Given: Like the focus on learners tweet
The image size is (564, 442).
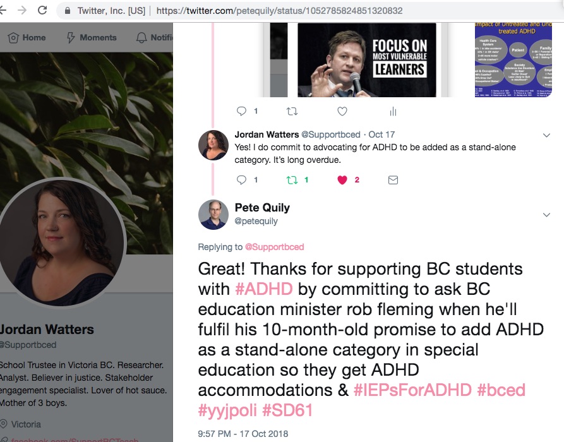Looking at the screenshot, I should (x=342, y=112).
